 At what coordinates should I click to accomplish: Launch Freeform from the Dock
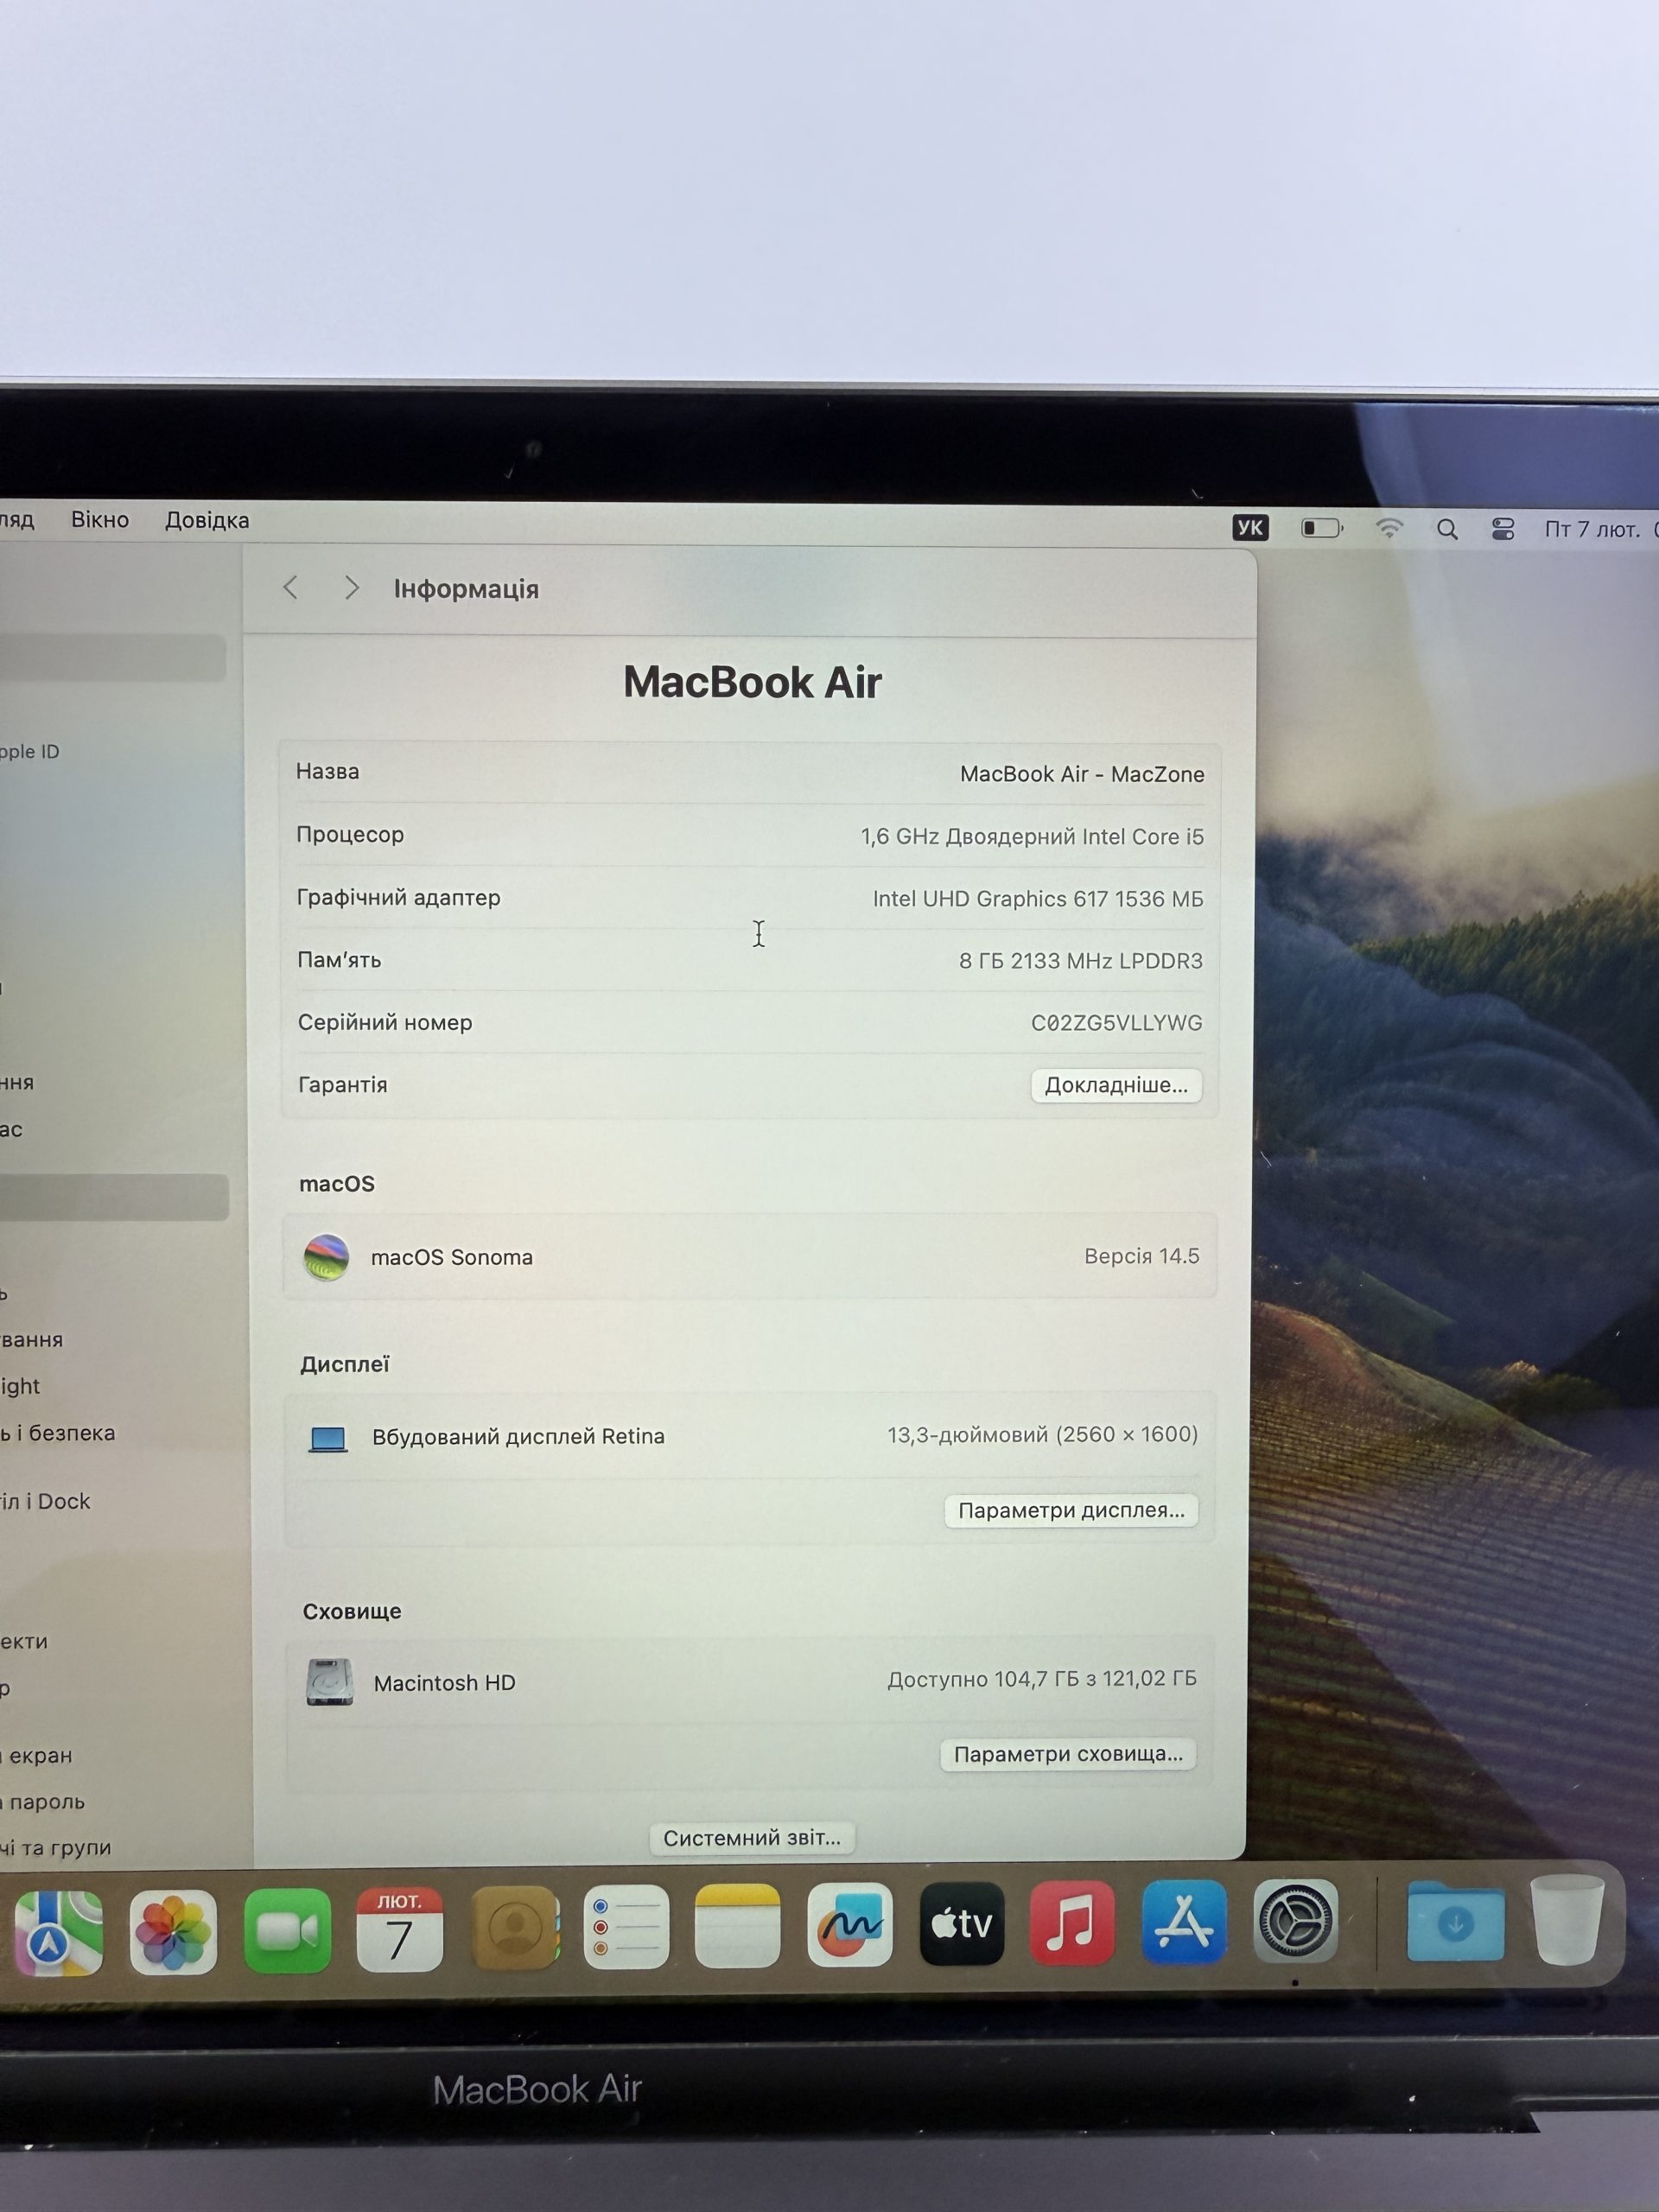(850, 1925)
